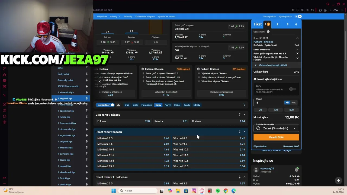Open Spotify from the taskbar
The width and height of the screenshot is (347, 195).
[218, 191]
